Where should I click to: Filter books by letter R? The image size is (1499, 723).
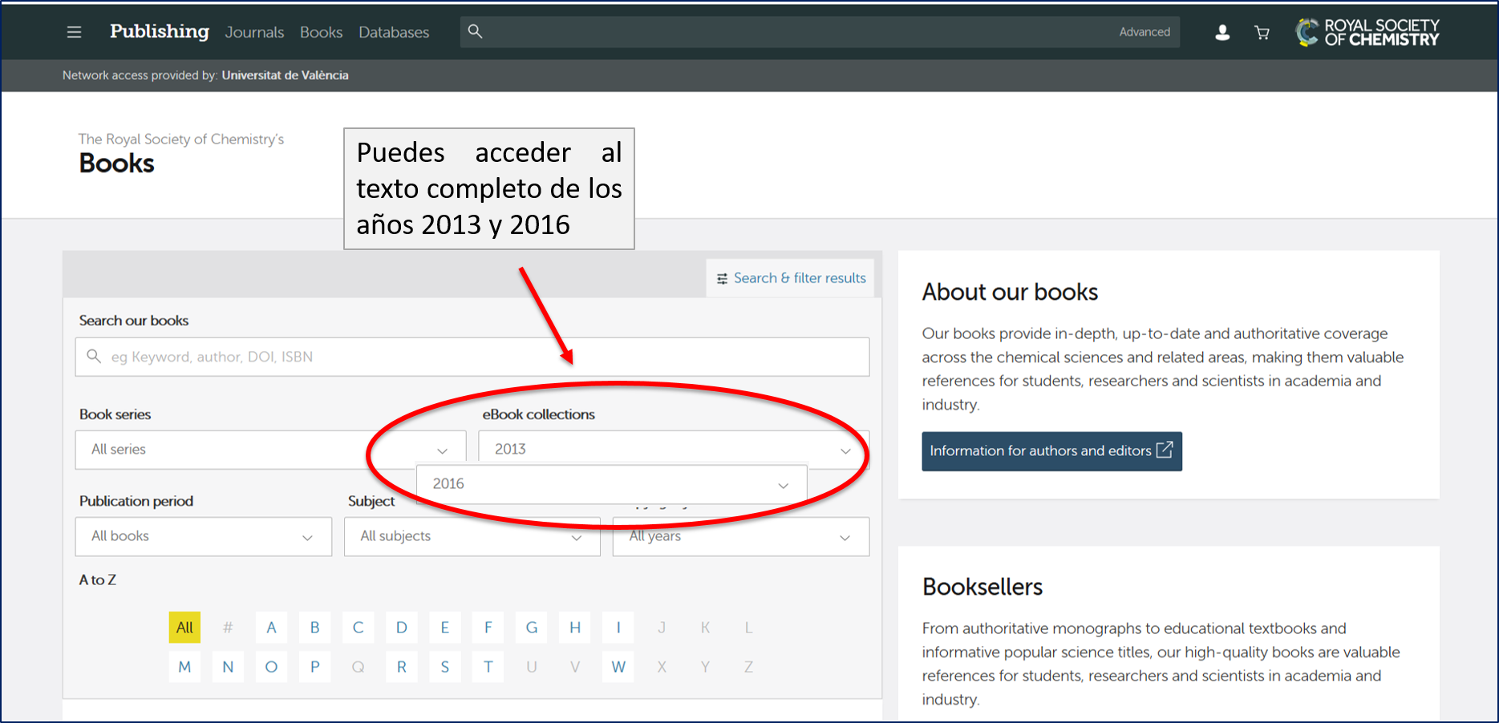pos(401,667)
